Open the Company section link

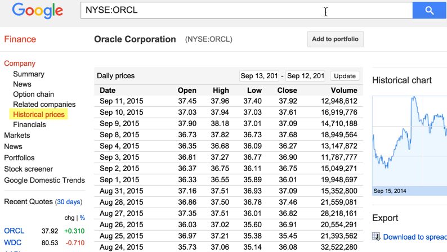20,63
